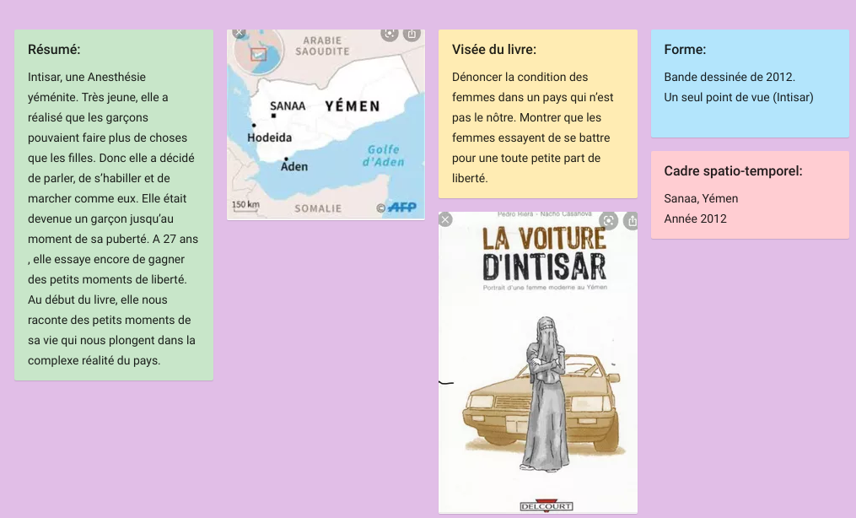Click the "Golfe d'Aden" sea label
856x518 pixels.
(383, 155)
